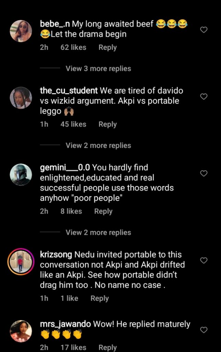Expand 3 more replies under bebe_.n

click(98, 68)
